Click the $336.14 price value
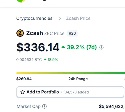This screenshot has width=125, height=112. pos(38,47)
